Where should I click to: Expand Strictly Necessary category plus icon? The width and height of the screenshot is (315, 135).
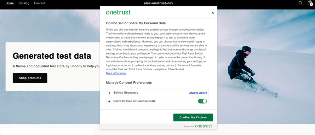pyautogui.click(x=109, y=93)
